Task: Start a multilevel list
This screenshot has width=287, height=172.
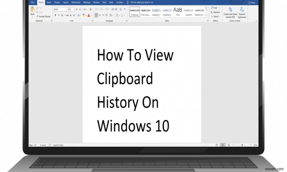Action: tap(107, 9)
